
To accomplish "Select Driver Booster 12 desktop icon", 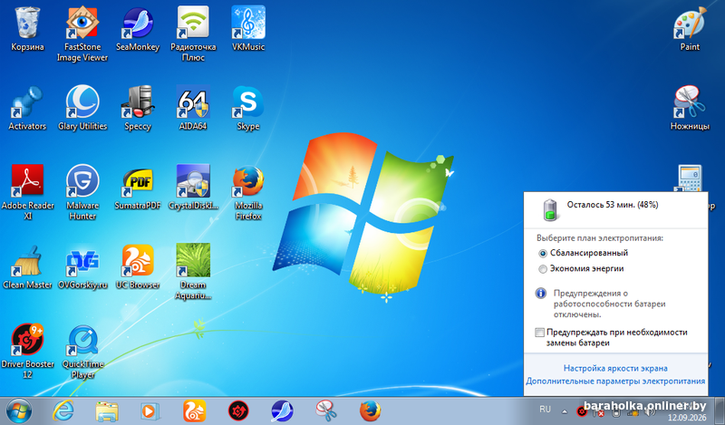I will pos(27,351).
